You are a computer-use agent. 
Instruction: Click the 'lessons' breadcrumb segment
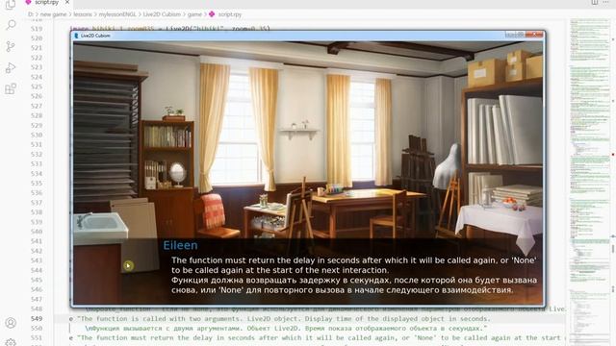pos(83,14)
